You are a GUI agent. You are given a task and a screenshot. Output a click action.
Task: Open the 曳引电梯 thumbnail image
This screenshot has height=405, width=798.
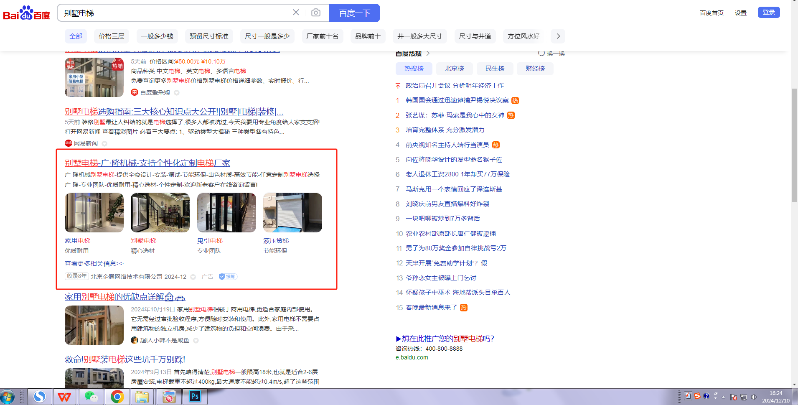226,213
